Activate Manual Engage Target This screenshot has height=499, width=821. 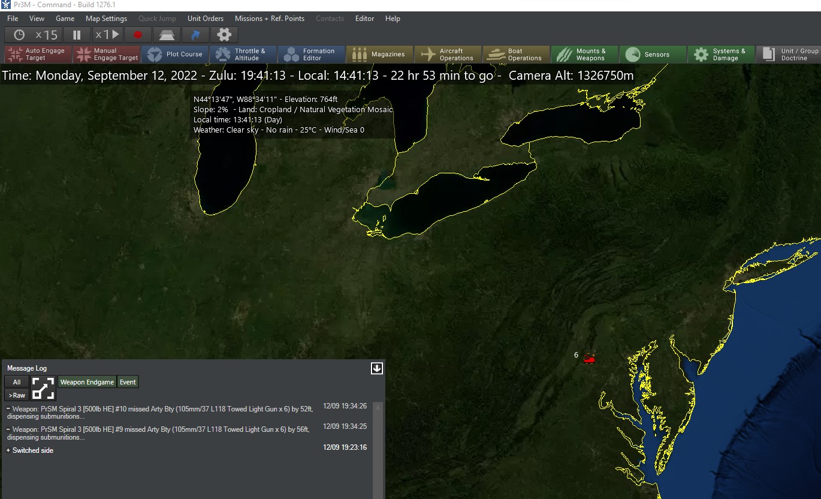click(x=107, y=54)
